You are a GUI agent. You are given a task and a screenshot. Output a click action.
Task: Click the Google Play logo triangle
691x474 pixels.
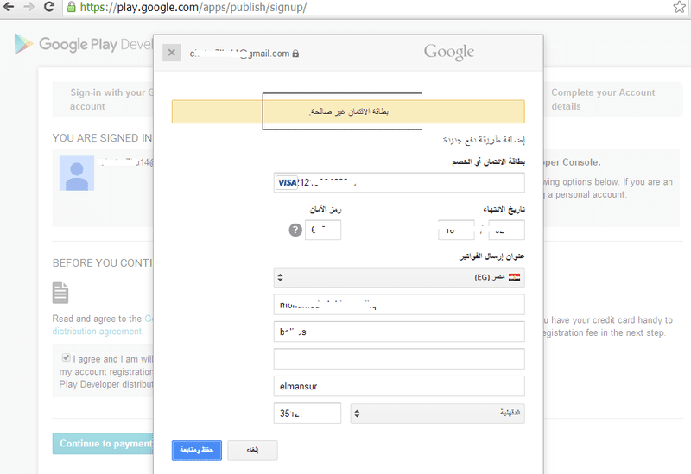[23, 44]
